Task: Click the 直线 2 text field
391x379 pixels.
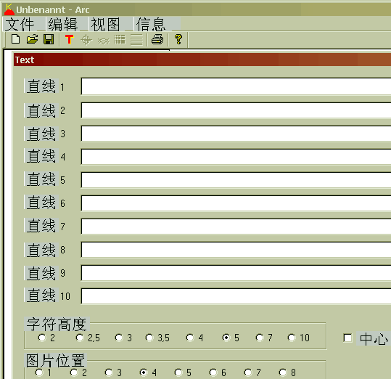Action: click(236, 110)
